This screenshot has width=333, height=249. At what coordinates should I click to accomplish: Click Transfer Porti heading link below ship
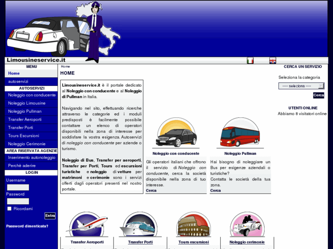tap(140, 242)
